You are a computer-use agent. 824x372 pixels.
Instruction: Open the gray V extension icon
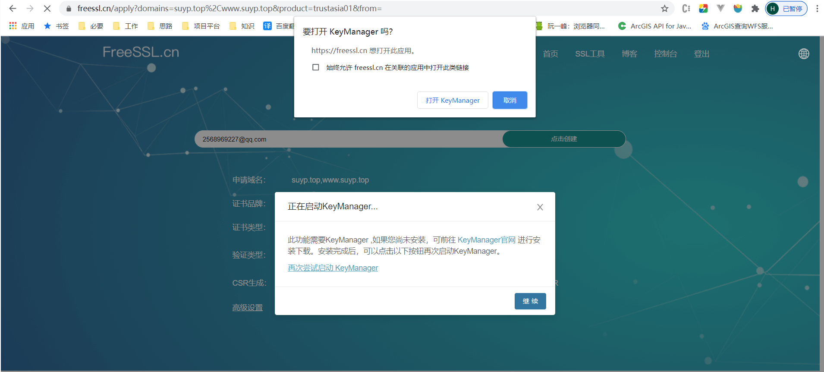pos(720,9)
